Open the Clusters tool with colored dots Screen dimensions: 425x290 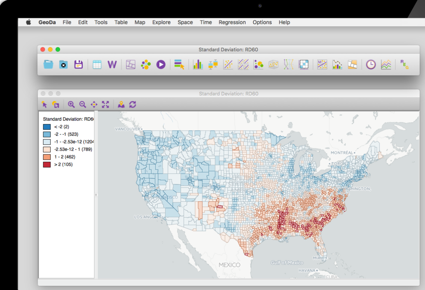(146, 65)
